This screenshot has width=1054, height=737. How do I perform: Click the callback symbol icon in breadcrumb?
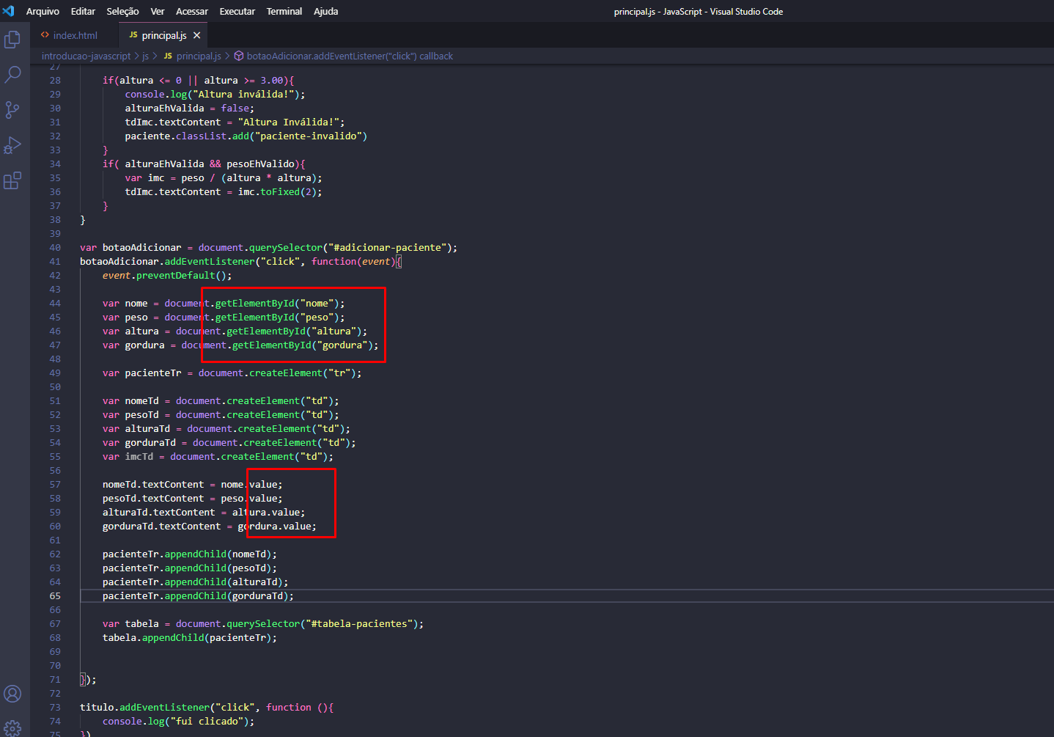coord(238,56)
